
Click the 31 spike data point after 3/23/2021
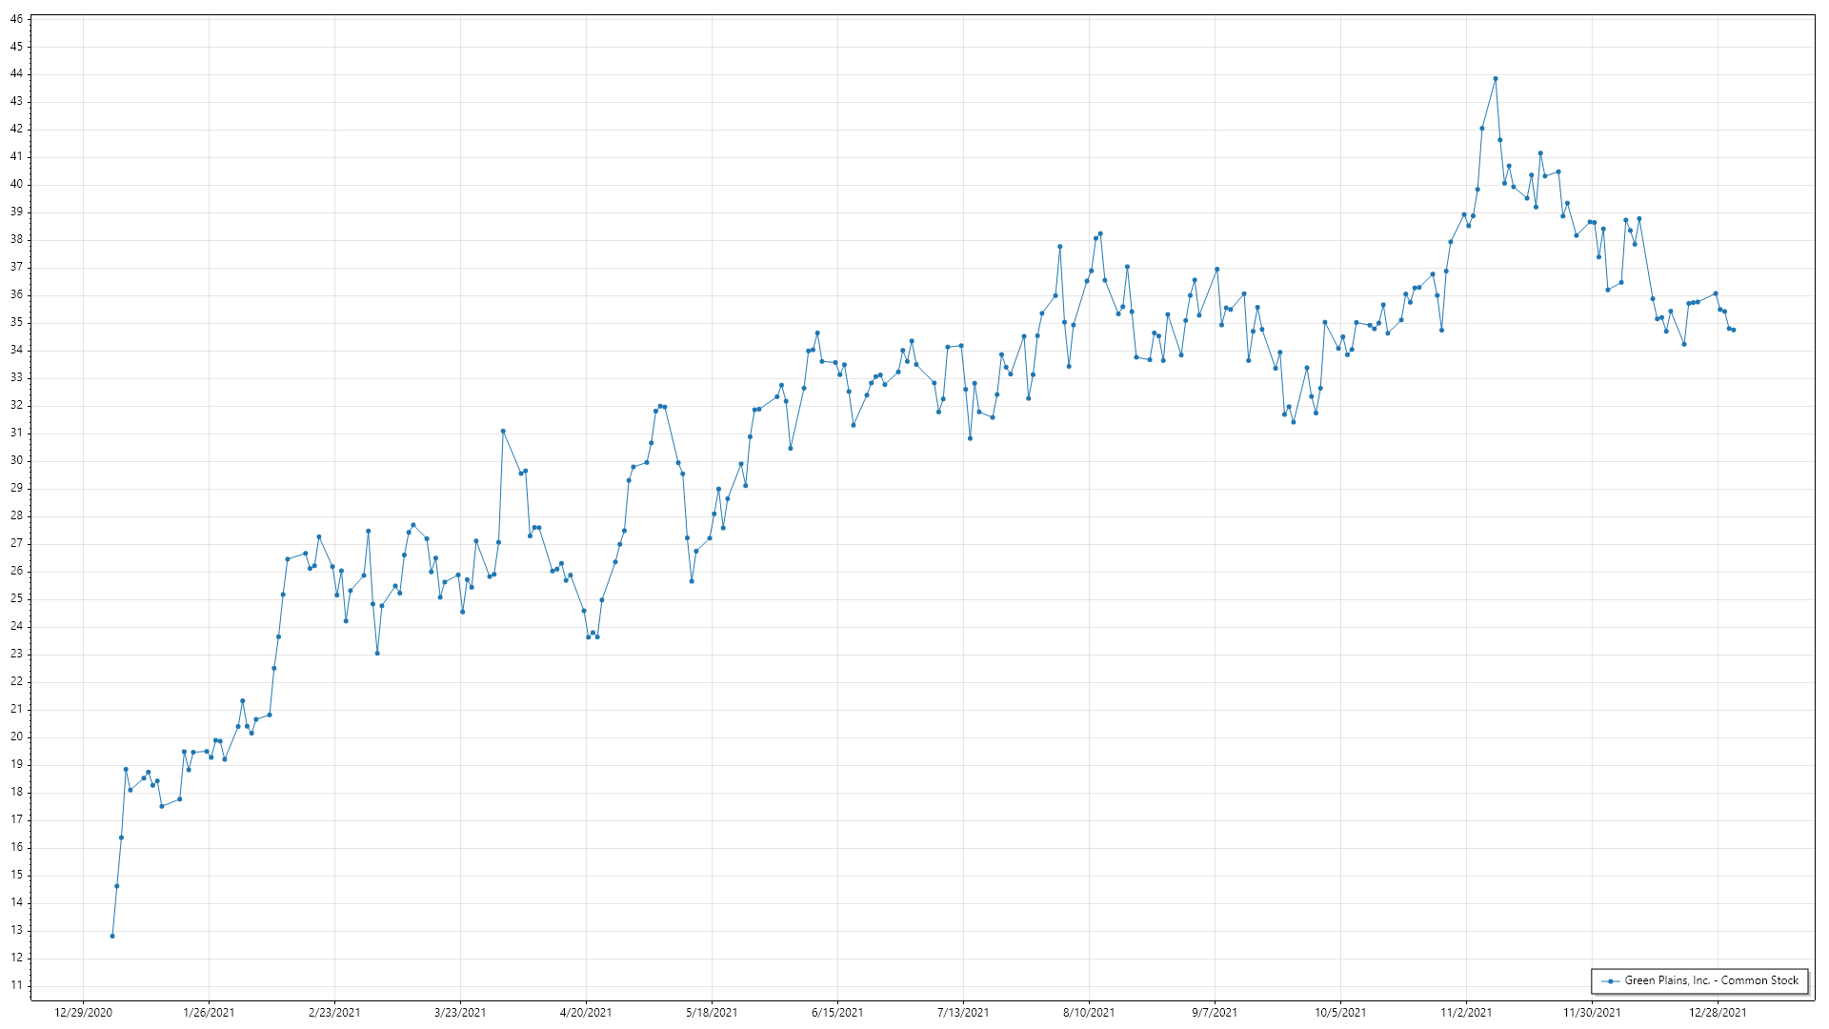click(503, 432)
